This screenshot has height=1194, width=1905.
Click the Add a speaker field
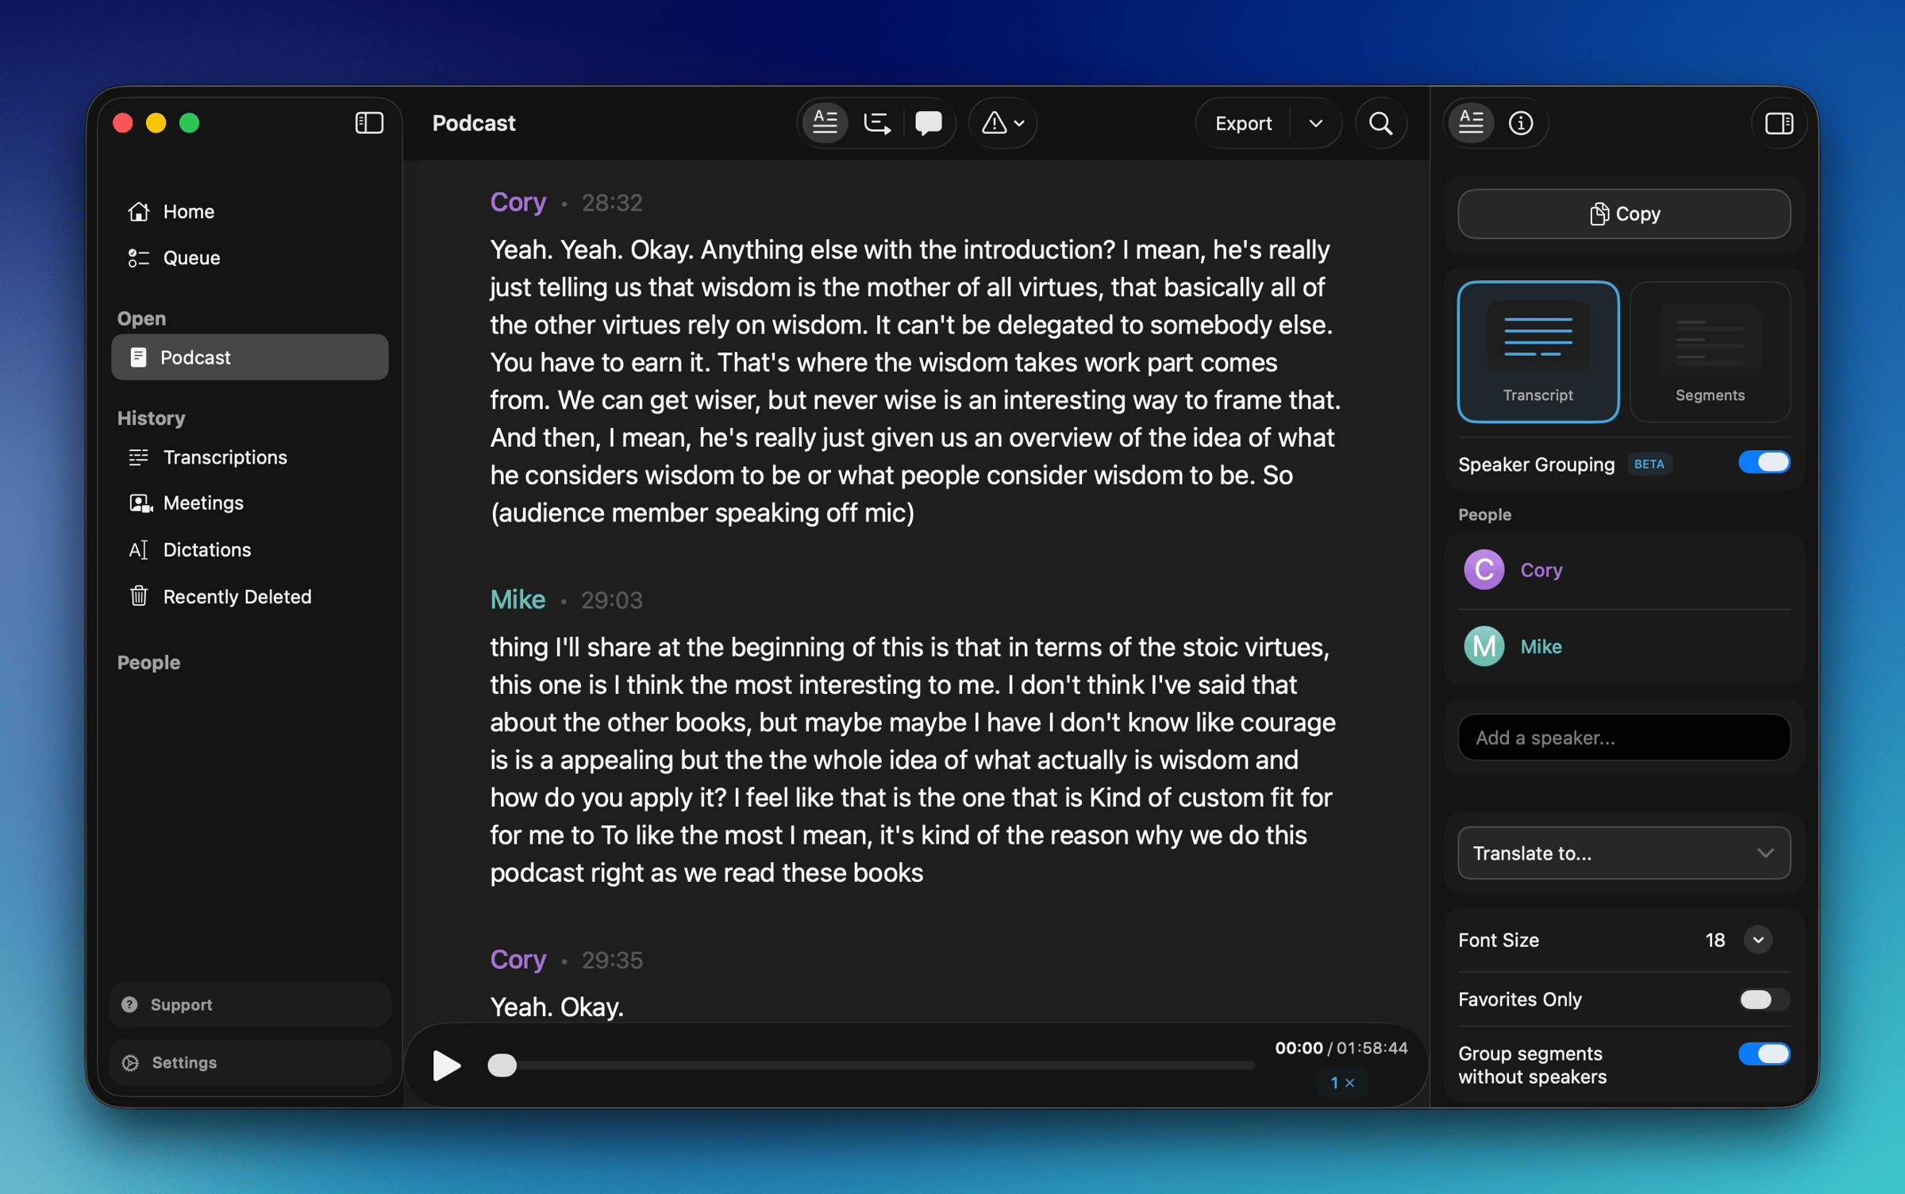[1623, 738]
